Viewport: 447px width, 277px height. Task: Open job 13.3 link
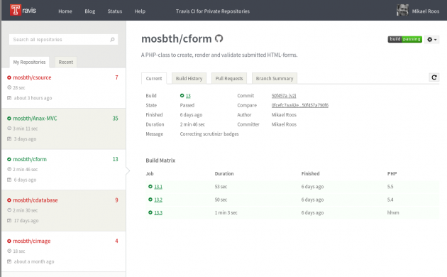[x=158, y=212]
